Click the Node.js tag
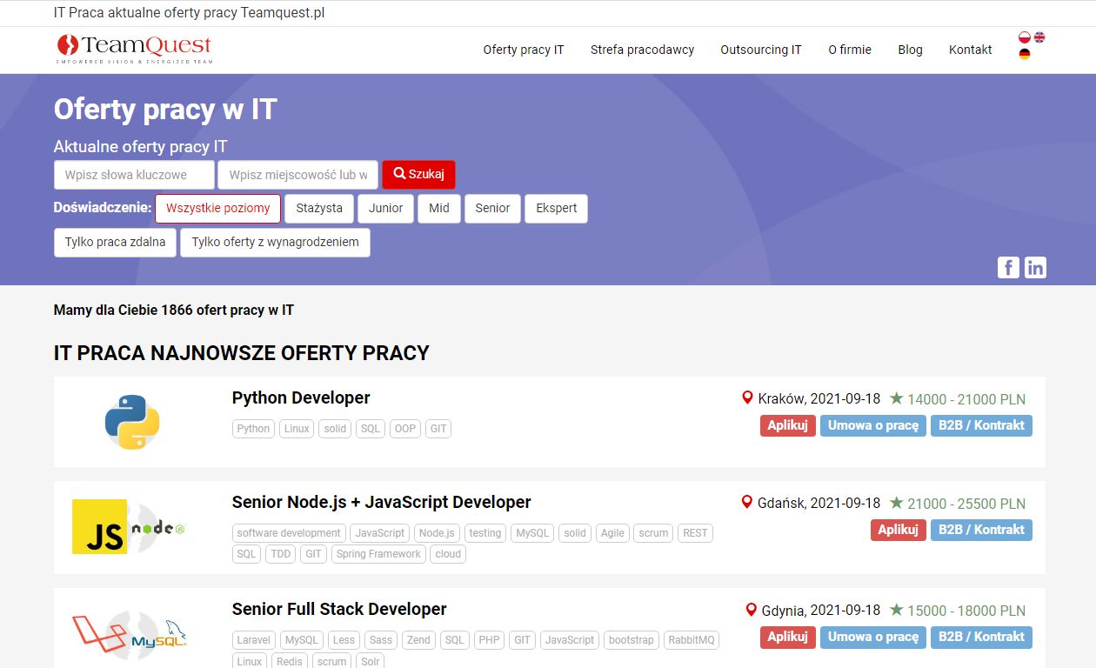1096x668 pixels. coord(437,533)
